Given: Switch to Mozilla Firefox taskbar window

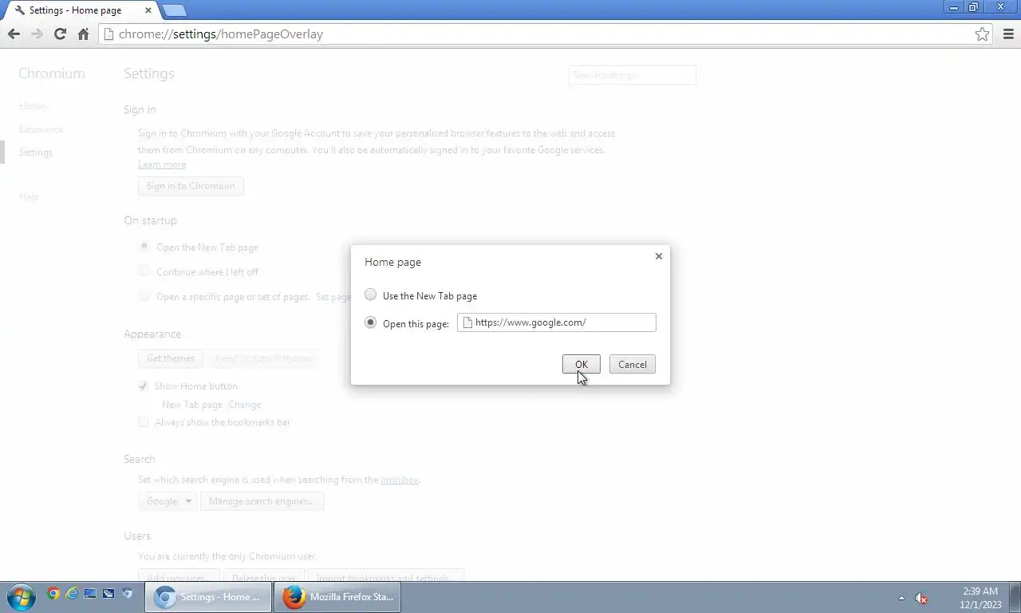Looking at the screenshot, I should click(337, 596).
